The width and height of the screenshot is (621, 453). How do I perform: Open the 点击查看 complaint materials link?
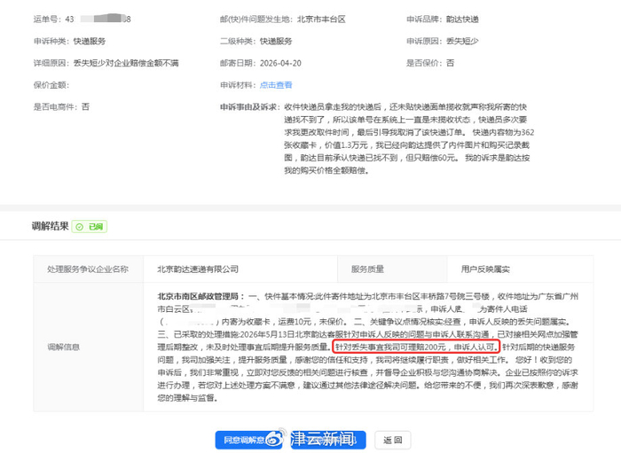(276, 85)
